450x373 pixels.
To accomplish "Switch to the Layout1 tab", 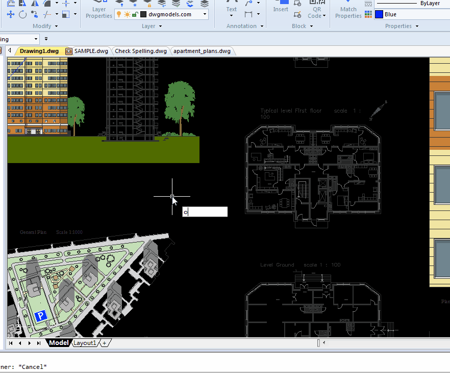I will click(85, 343).
